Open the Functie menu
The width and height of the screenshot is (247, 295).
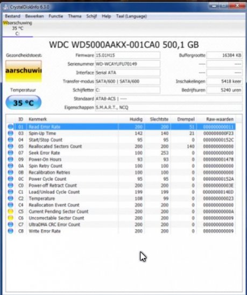point(55,16)
